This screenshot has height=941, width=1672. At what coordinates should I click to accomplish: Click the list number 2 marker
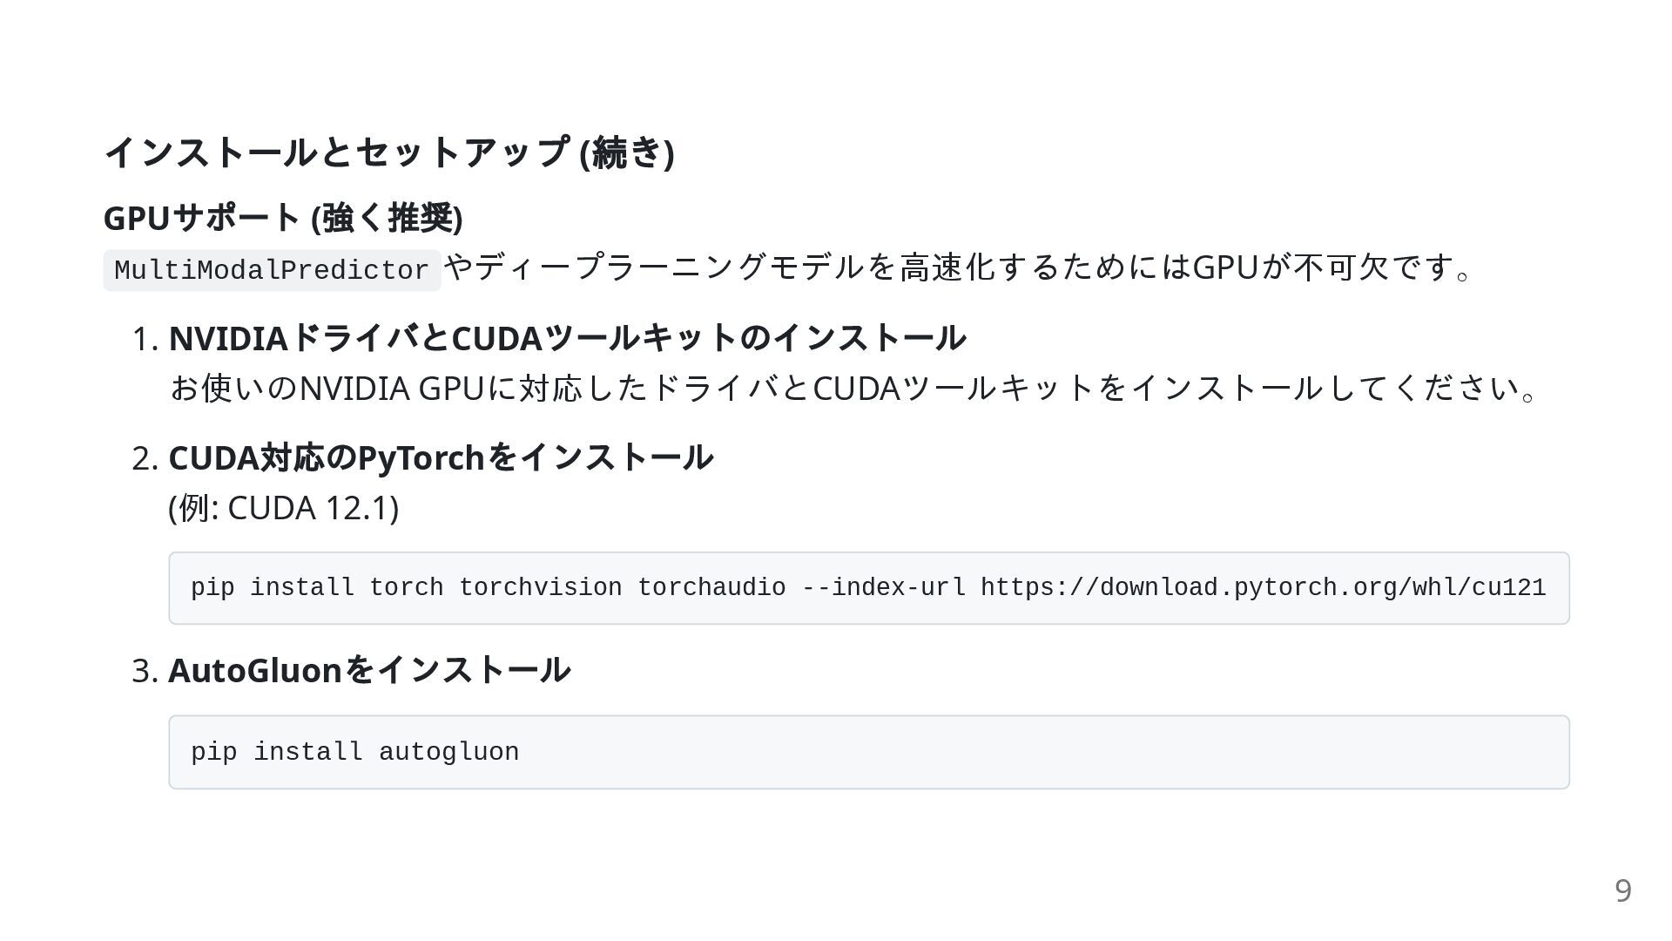click(145, 458)
